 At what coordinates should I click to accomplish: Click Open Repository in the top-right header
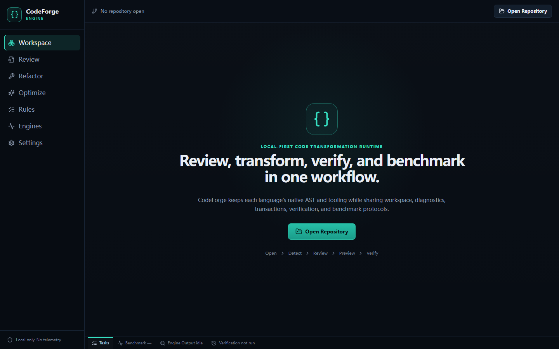(523, 11)
